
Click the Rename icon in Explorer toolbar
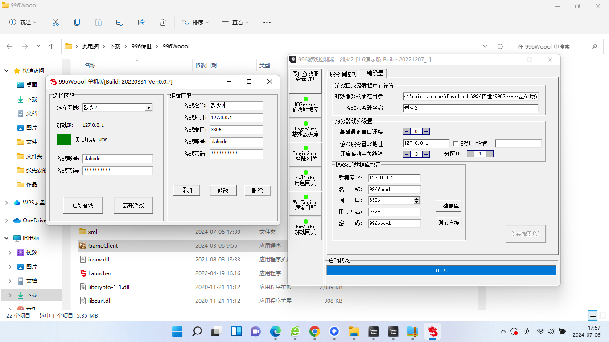tap(120, 22)
